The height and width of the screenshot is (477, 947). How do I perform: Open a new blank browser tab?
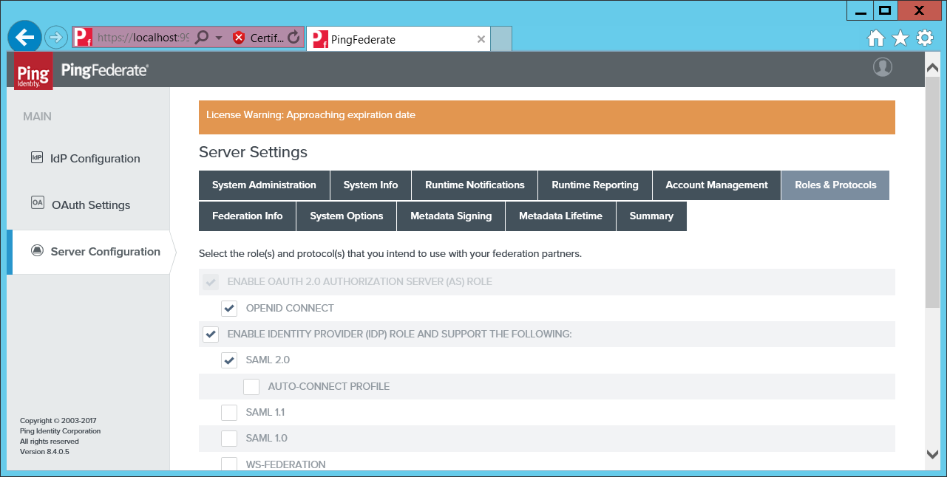pos(501,39)
